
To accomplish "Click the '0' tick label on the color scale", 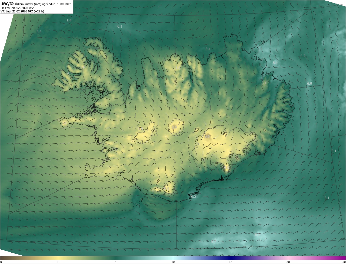I will (x=1, y=262).
